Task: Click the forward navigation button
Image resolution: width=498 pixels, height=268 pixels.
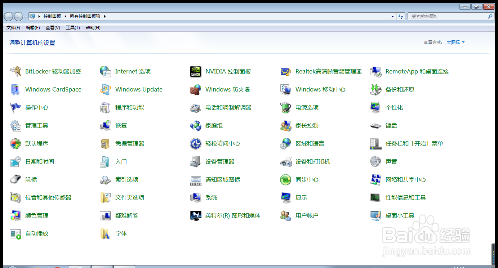Action: [x=18, y=17]
